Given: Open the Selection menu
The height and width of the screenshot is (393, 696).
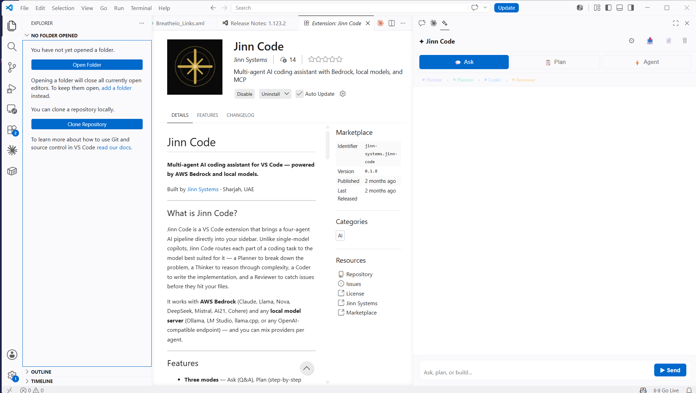Looking at the screenshot, I should tap(63, 8).
